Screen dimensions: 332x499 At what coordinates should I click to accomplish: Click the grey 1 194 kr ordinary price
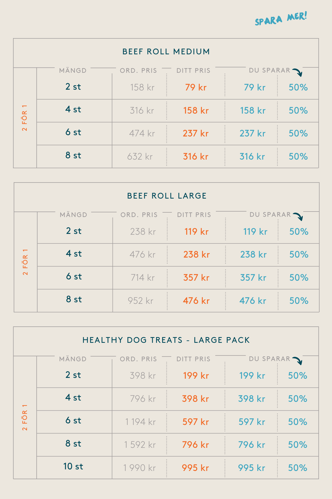[x=140, y=422]
